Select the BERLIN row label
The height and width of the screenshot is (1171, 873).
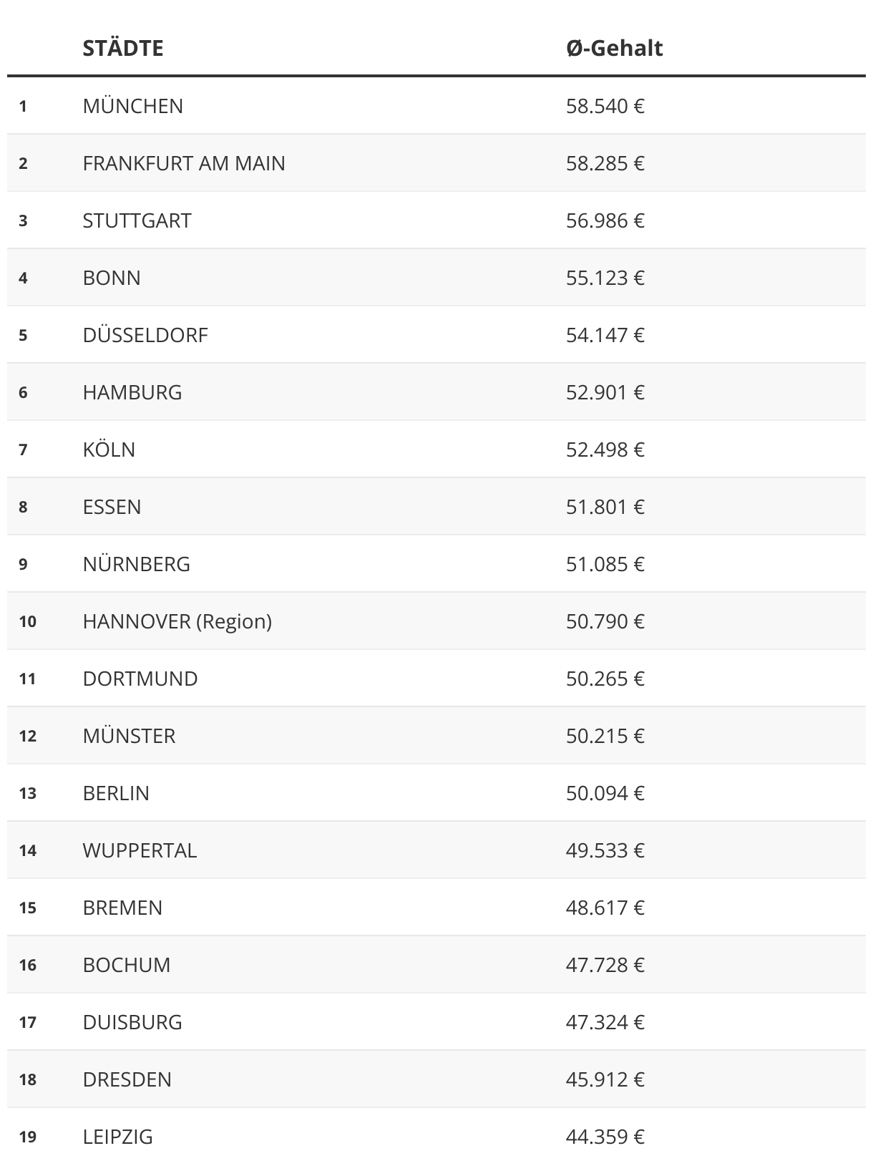click(x=116, y=793)
